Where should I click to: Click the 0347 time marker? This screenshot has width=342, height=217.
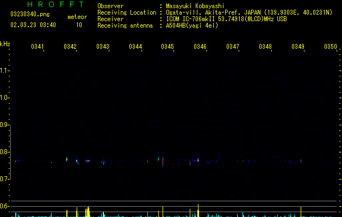tap(233, 46)
